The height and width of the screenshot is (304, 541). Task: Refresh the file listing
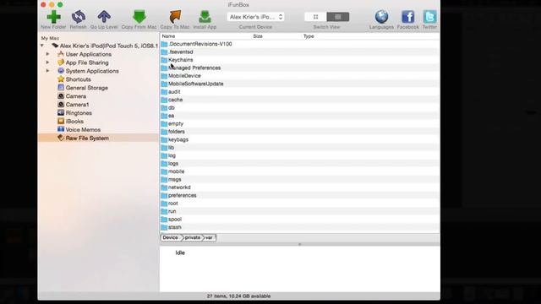coord(79,17)
